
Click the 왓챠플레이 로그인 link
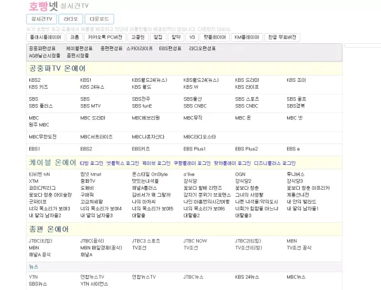(x=232, y=163)
